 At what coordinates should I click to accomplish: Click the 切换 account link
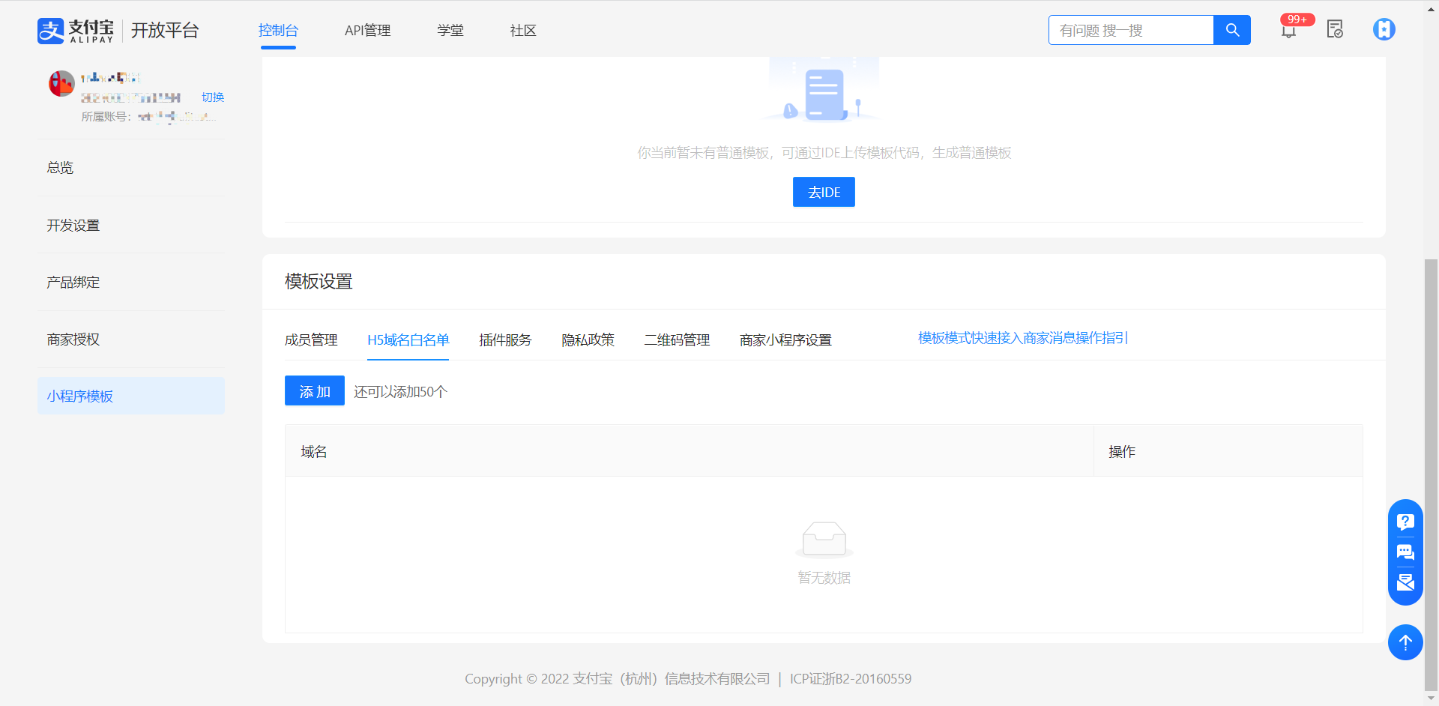pyautogui.click(x=213, y=97)
